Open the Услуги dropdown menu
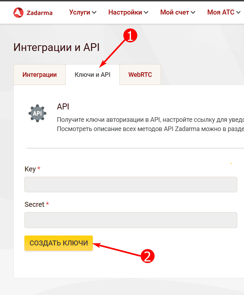Screen dimensions: 244x295 [x=83, y=12]
